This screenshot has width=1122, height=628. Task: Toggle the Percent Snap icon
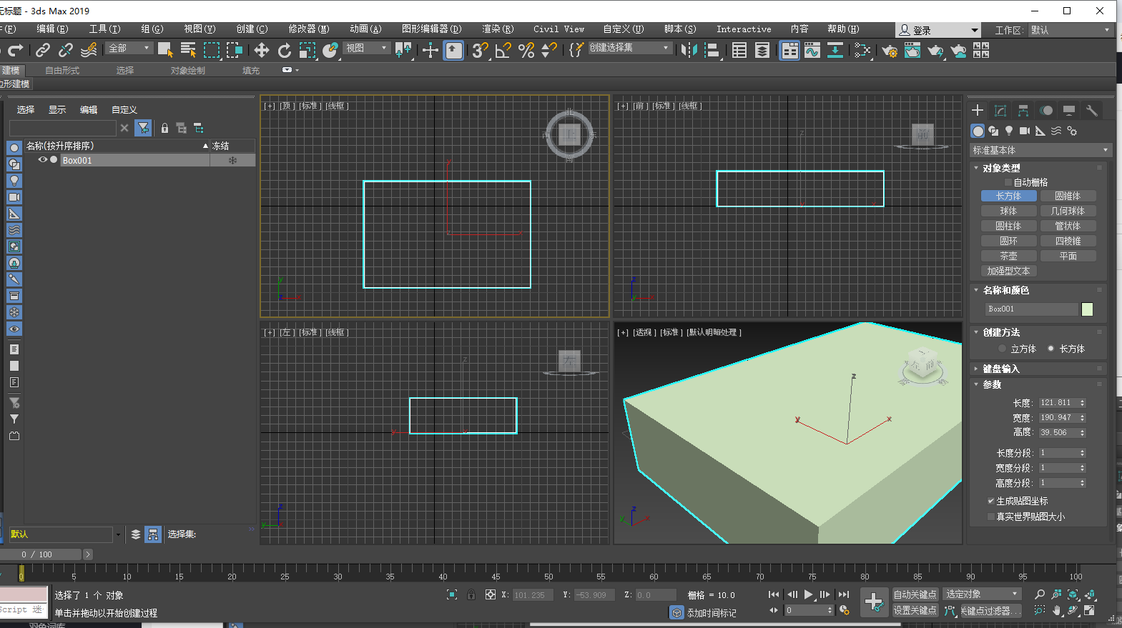pyautogui.click(x=526, y=49)
